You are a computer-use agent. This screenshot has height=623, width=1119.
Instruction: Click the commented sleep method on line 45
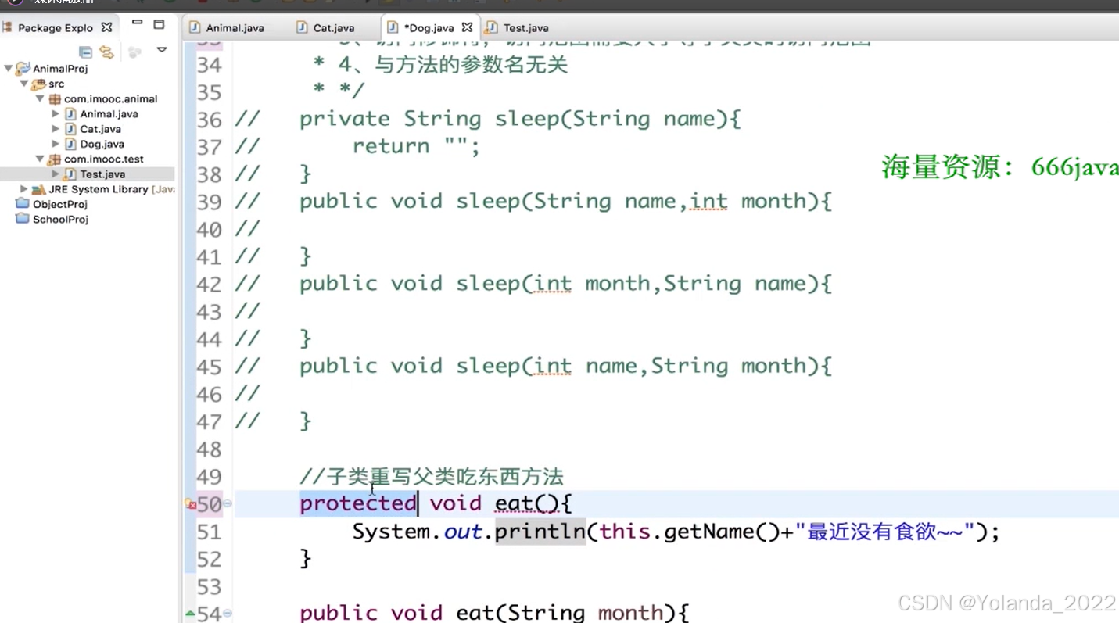click(565, 366)
